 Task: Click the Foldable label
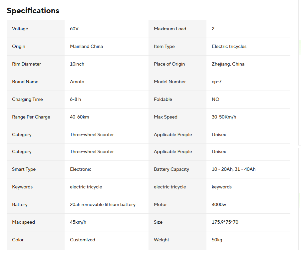[x=163, y=99]
